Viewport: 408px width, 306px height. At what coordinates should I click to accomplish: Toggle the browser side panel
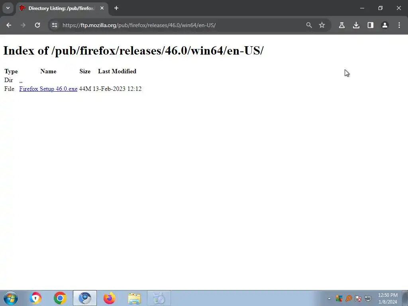[x=371, y=25]
